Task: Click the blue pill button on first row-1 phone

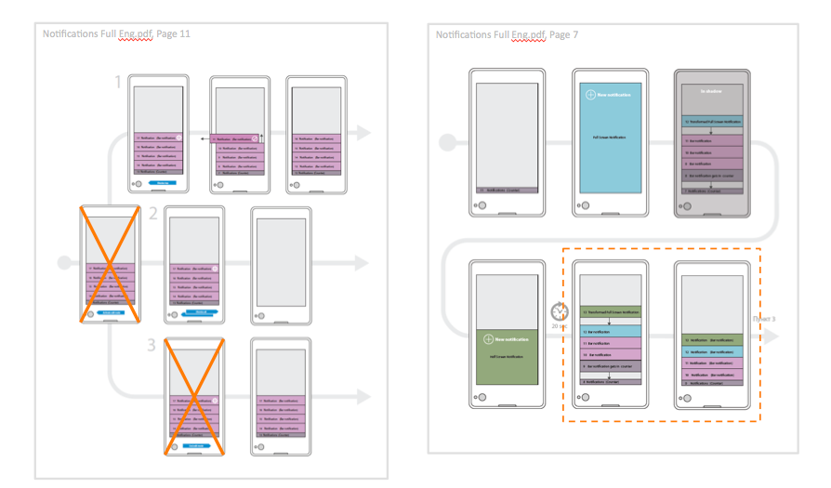Action: [x=162, y=183]
